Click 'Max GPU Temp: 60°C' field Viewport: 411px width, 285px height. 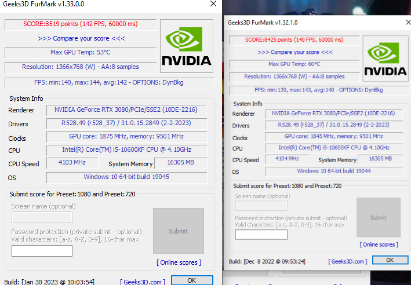[294, 64]
